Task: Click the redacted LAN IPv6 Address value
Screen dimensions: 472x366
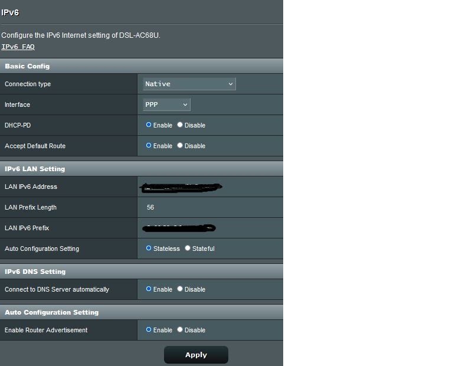Action: coord(181,187)
